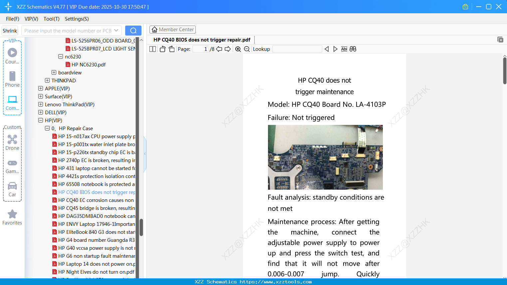Click the PDF viewer vertical scrollbar thumb

(x=505, y=71)
